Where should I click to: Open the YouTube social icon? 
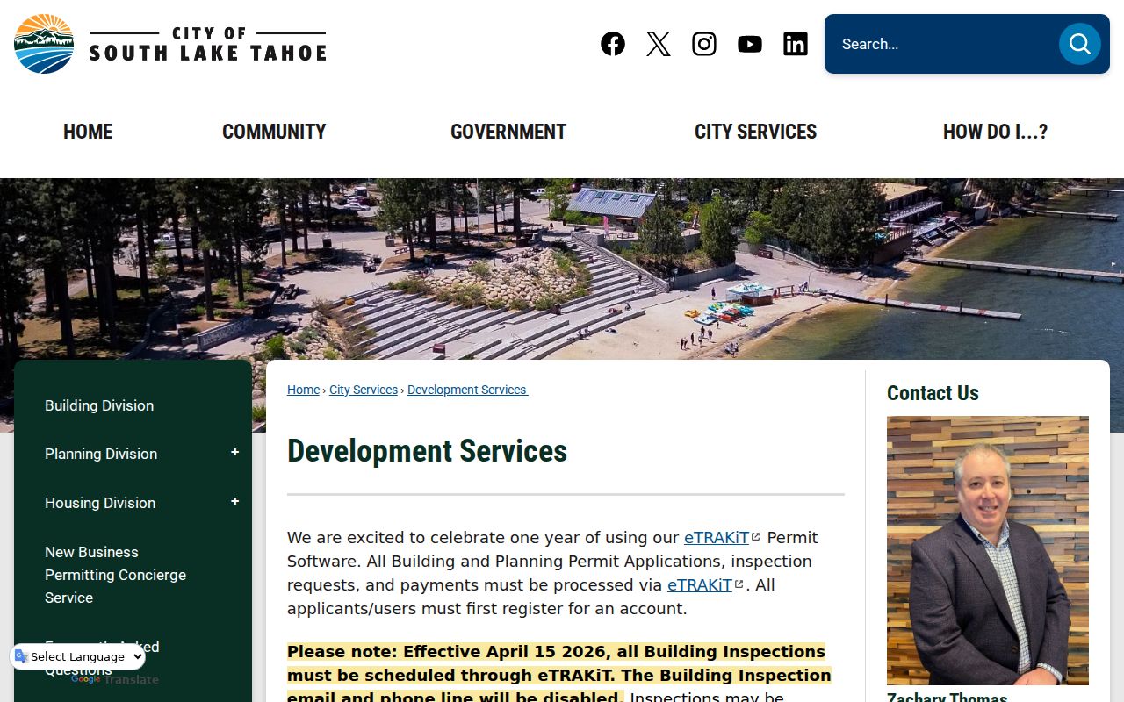point(750,44)
